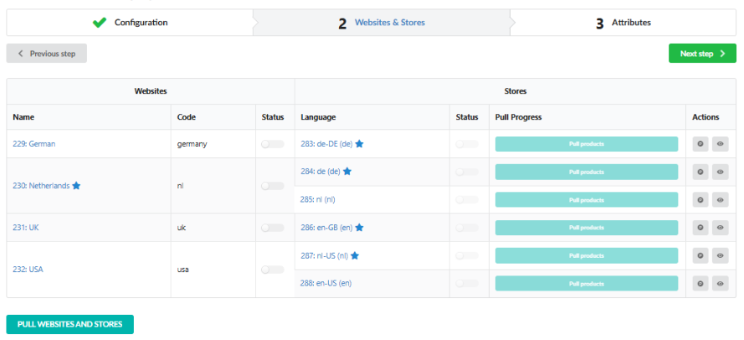Open the 230: Netherlands website link
Screen dimensions: 744x340
(41, 186)
